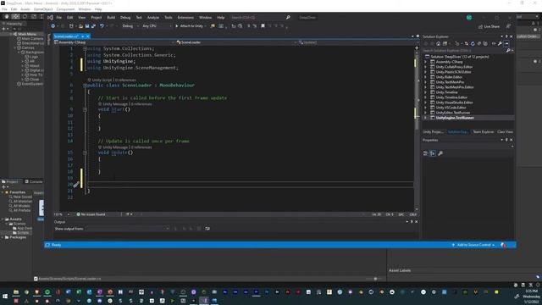Click the Windows Start button

pos(5,297)
